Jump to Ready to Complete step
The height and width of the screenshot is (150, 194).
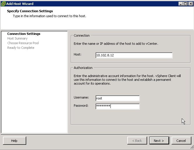click(21, 48)
